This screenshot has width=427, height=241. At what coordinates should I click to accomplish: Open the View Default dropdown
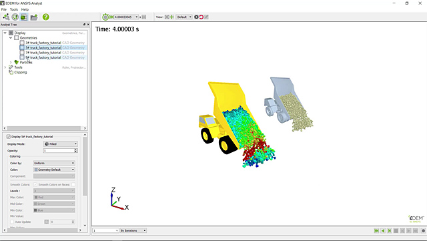[x=184, y=17]
